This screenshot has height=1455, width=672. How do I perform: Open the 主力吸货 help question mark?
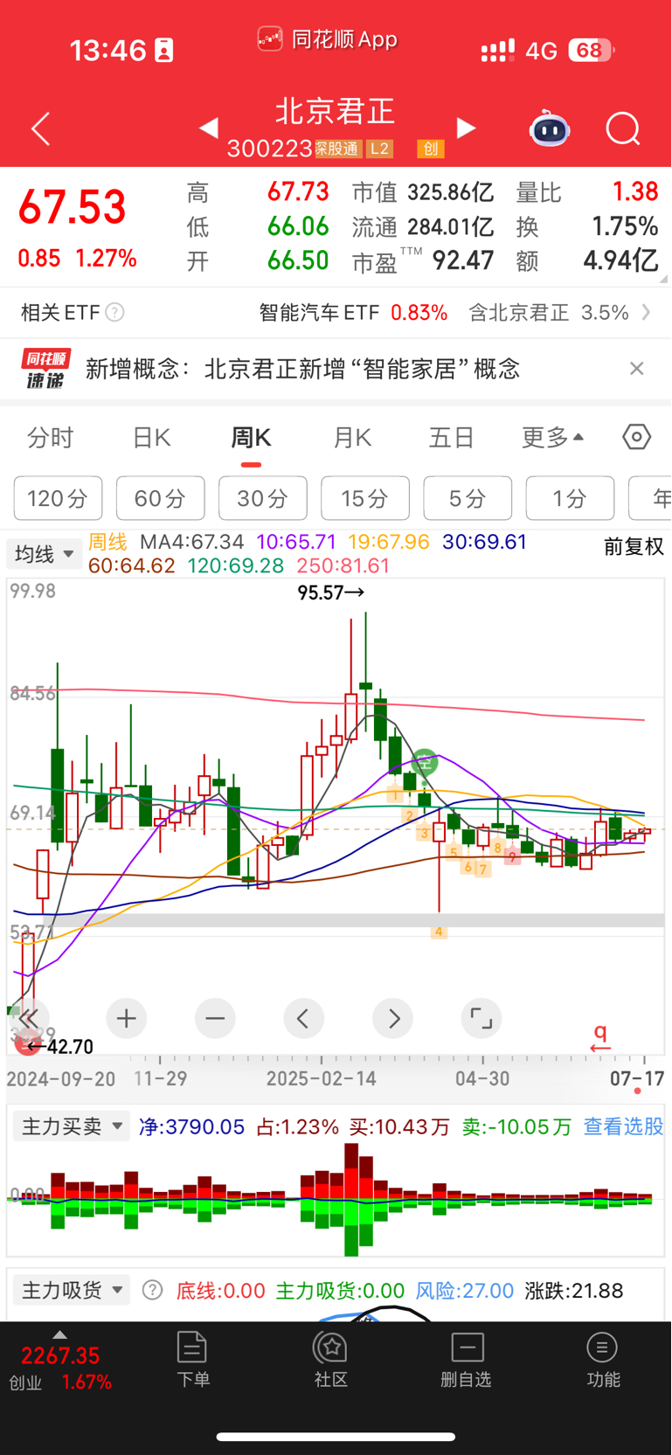point(152,1290)
